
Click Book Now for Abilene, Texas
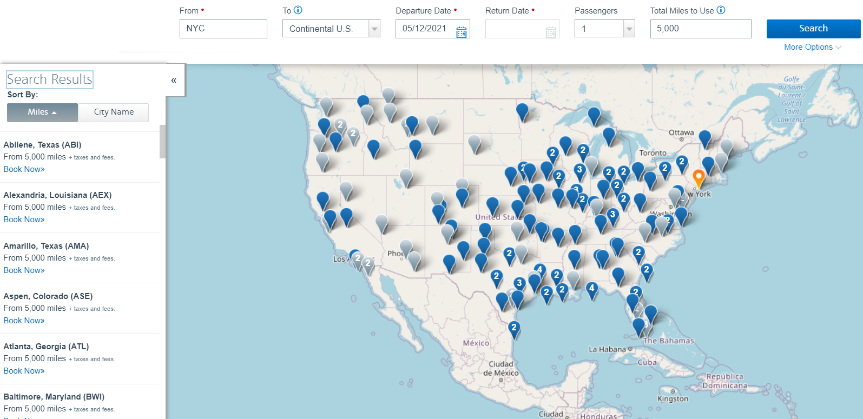click(24, 169)
